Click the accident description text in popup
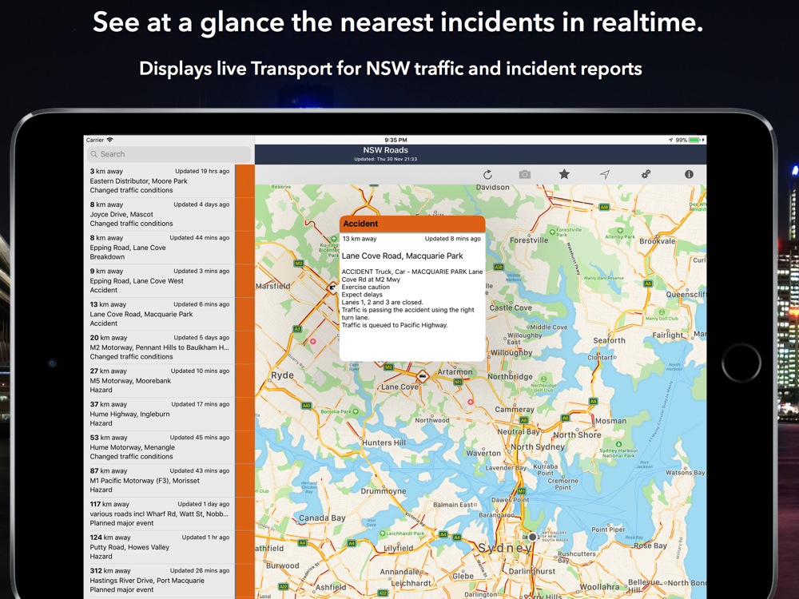Screen dimensions: 799x599 coord(411,299)
